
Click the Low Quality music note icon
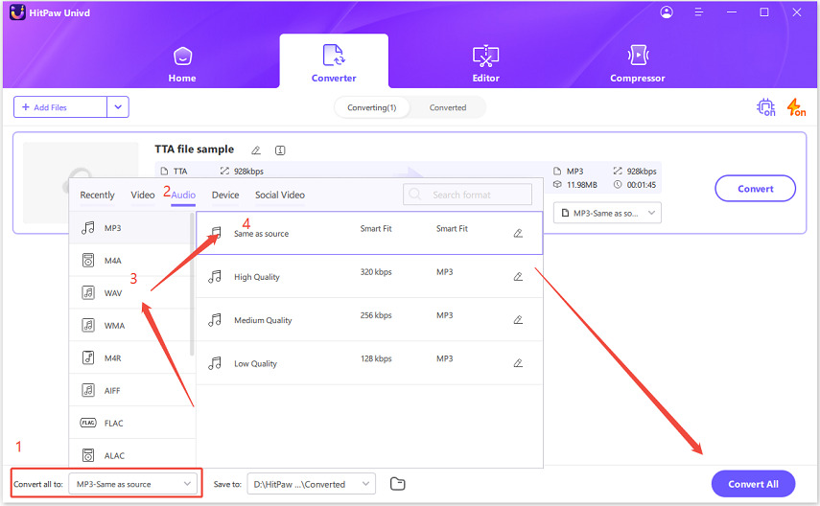(x=215, y=363)
